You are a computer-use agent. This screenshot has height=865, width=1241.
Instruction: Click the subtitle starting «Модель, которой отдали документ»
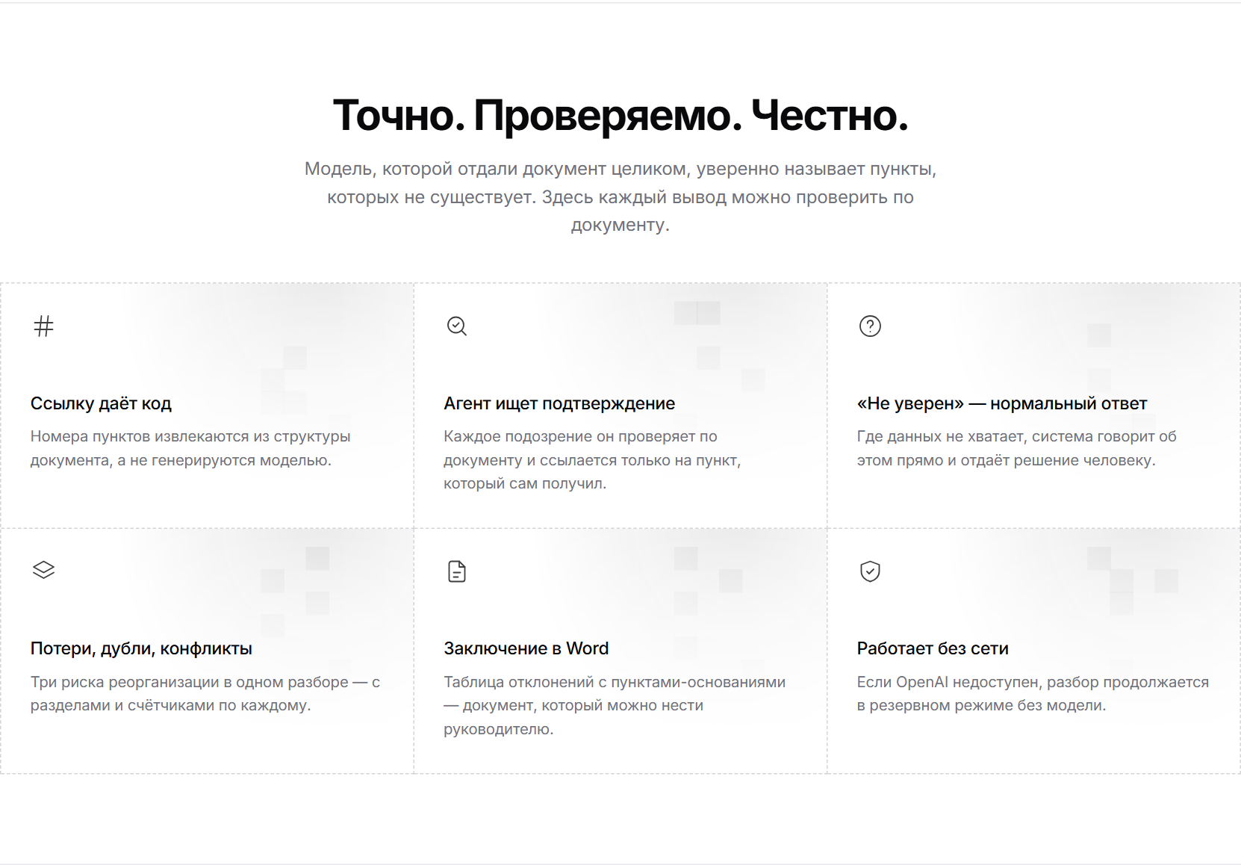(620, 196)
